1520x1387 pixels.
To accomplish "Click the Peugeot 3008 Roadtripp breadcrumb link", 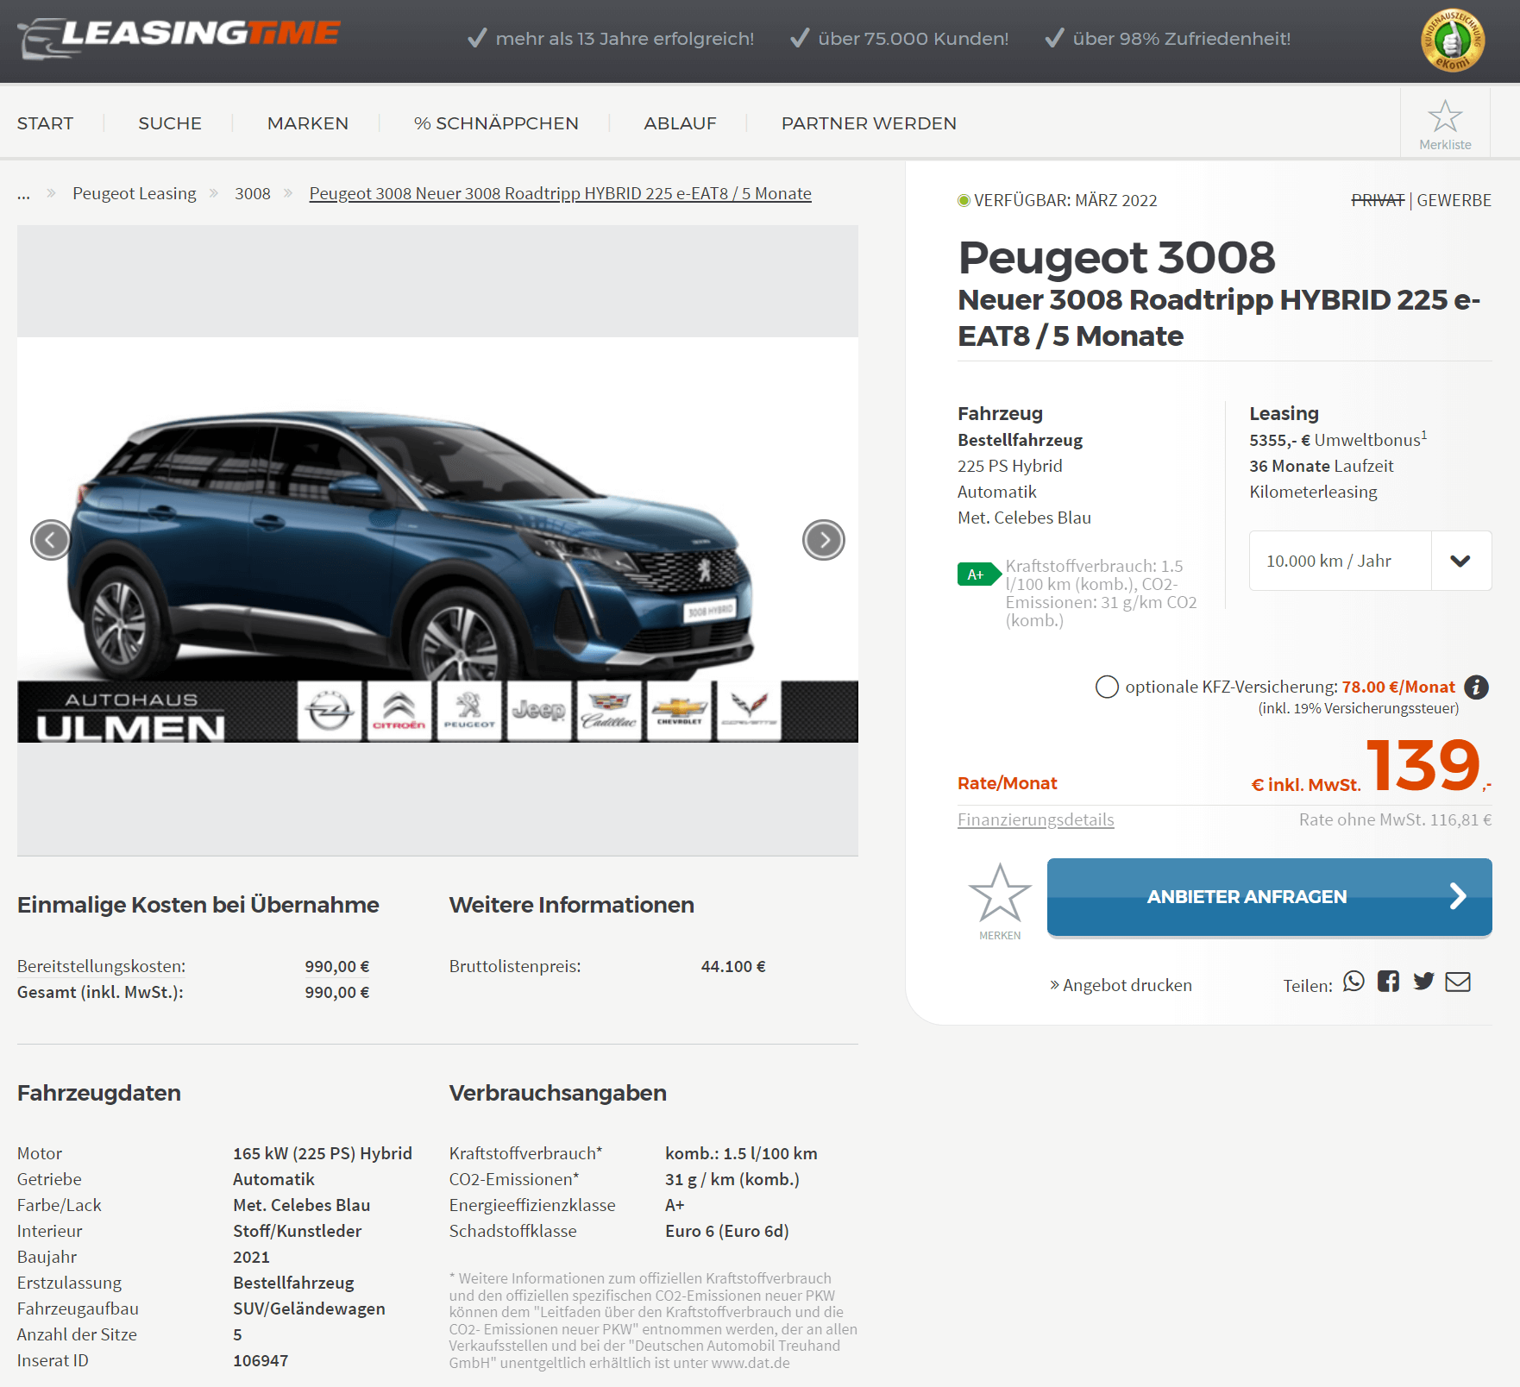I will click(561, 193).
